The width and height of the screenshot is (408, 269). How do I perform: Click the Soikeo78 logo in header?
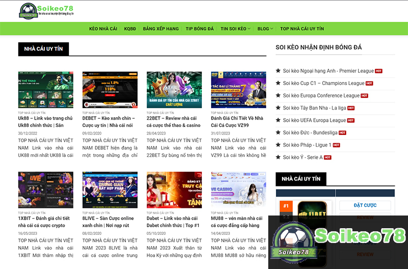[x=46, y=10]
